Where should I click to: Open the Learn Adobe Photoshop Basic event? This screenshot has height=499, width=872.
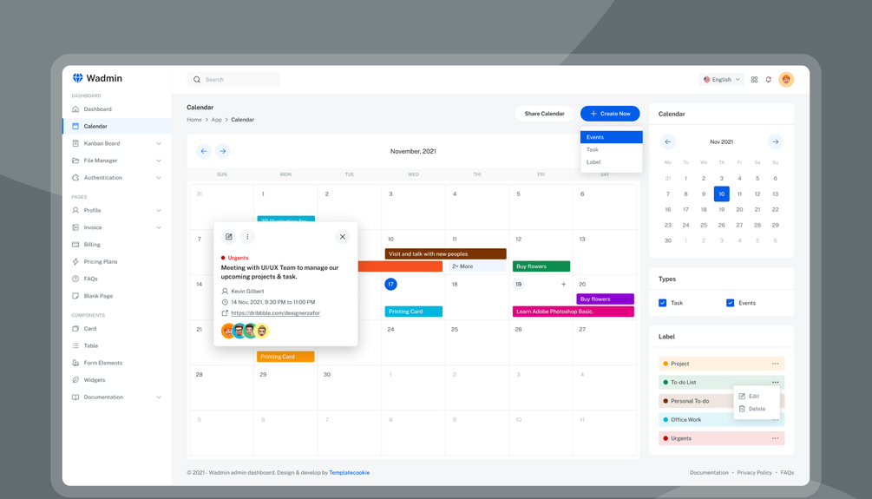(573, 312)
